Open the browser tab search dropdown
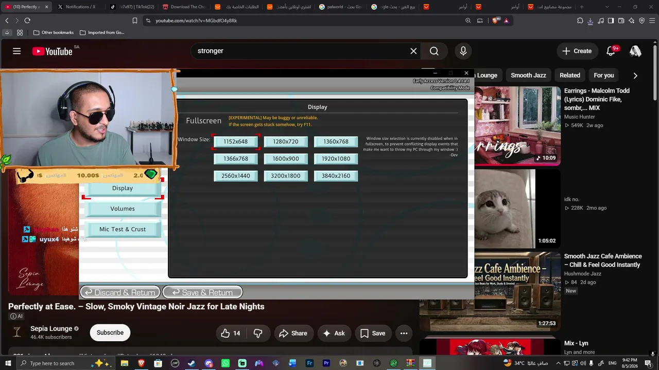Viewport: 659px width, 370px height. tap(607, 7)
